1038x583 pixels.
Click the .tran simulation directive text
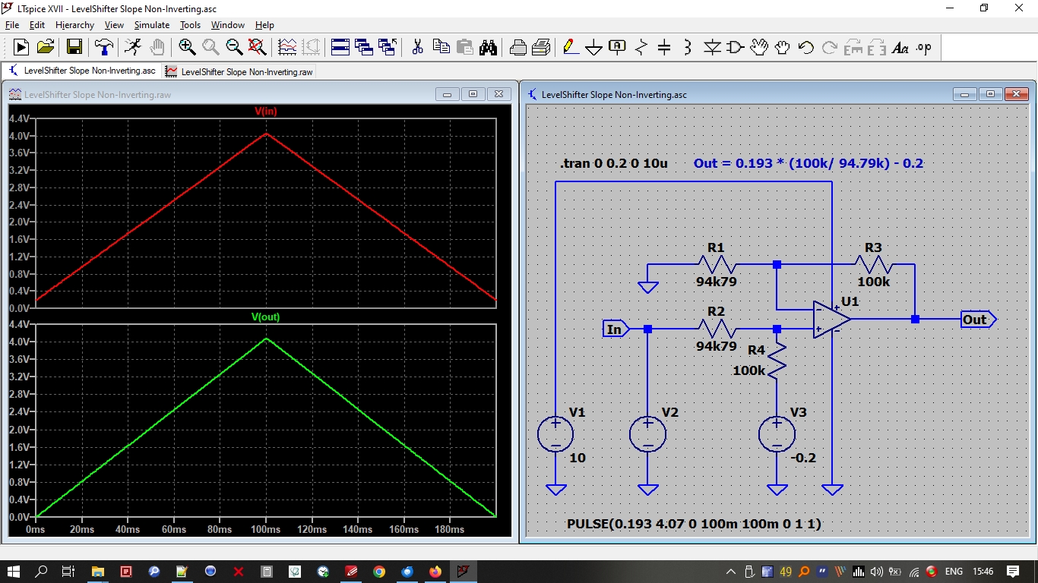[x=613, y=163]
